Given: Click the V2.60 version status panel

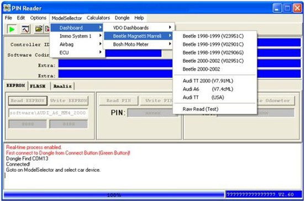Looking at the screenshot, I should [264, 194].
